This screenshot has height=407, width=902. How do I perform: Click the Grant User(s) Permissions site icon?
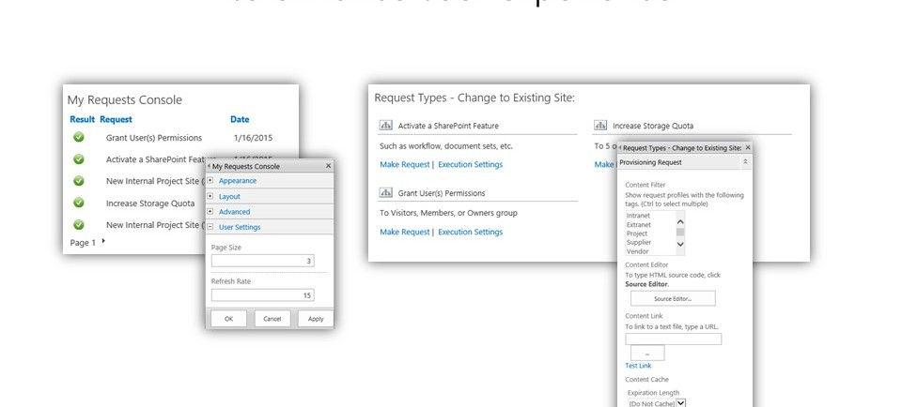pos(385,193)
